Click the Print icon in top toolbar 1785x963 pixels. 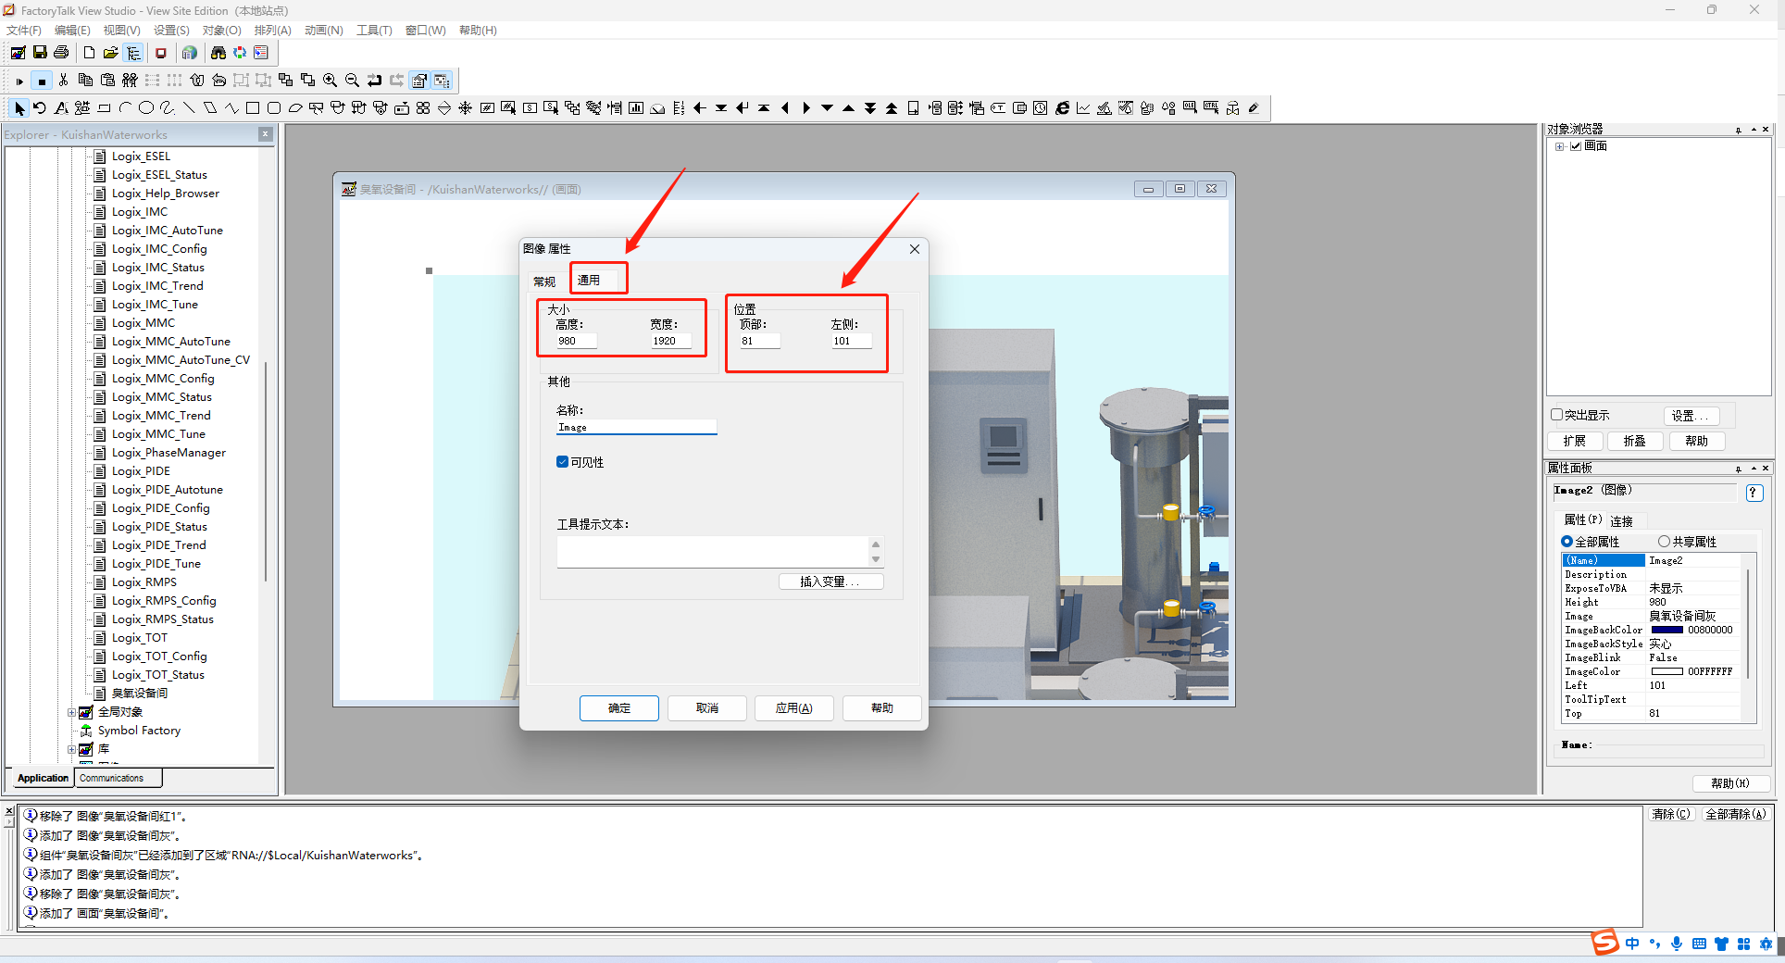[61, 53]
